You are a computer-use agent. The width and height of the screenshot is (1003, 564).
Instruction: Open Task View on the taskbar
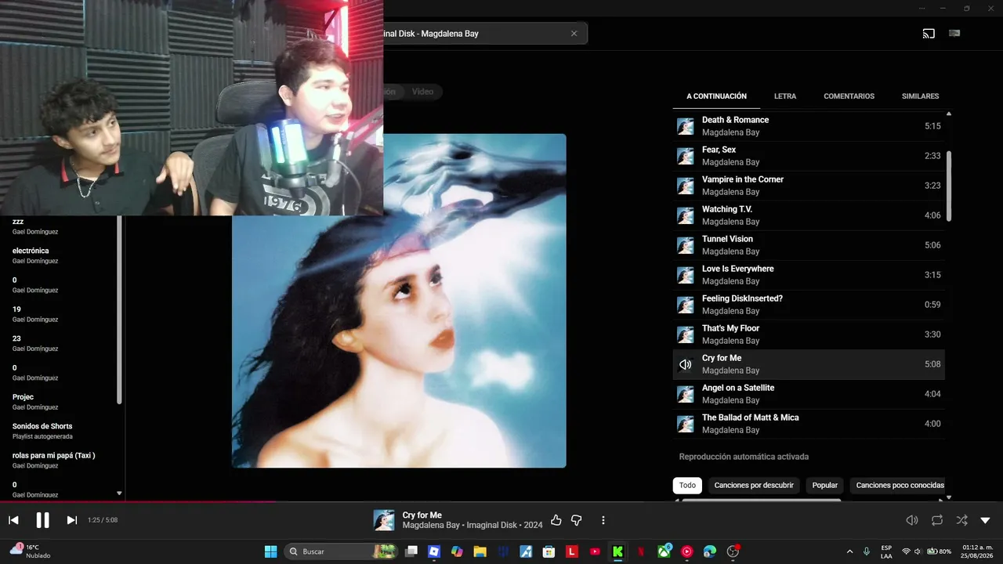click(x=411, y=551)
